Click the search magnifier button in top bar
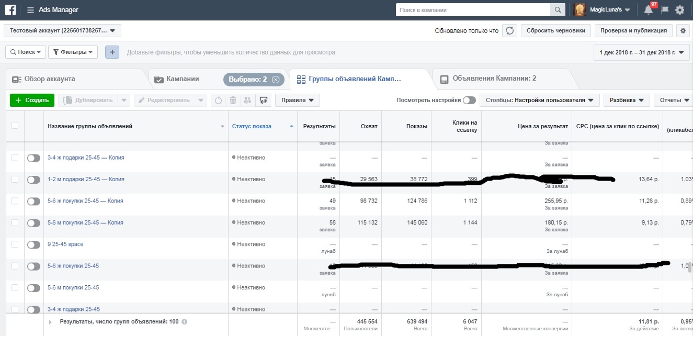This screenshot has width=693, height=346. (558, 10)
